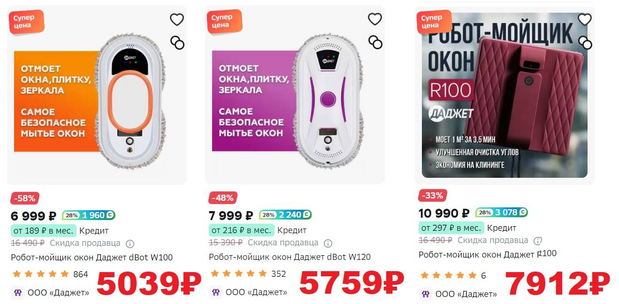The image size is (619, 304).
Task: Click compare icon on dBot W100 card
Action: pyautogui.click(x=177, y=43)
